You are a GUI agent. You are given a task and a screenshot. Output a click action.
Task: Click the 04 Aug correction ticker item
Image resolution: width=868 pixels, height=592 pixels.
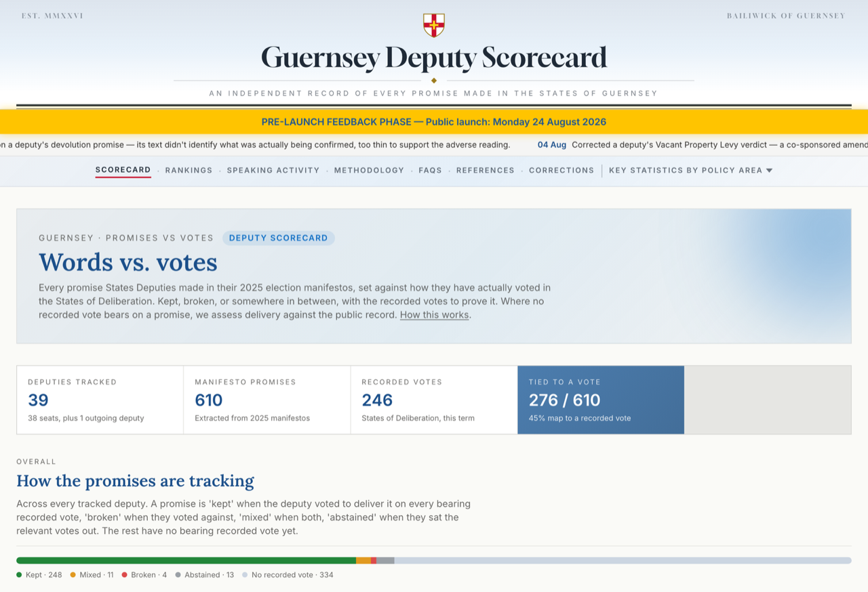(703, 145)
